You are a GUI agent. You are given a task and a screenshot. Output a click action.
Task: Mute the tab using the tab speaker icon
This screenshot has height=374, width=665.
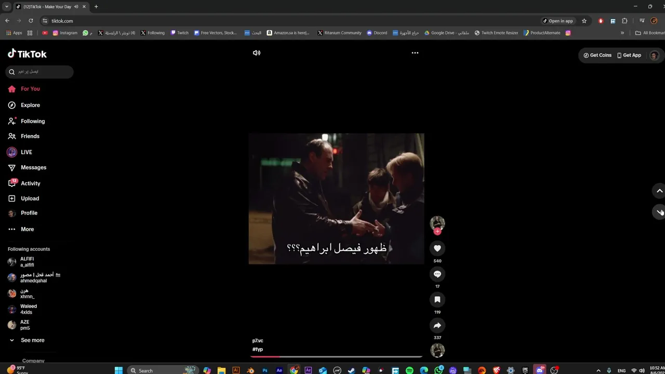[x=76, y=7]
